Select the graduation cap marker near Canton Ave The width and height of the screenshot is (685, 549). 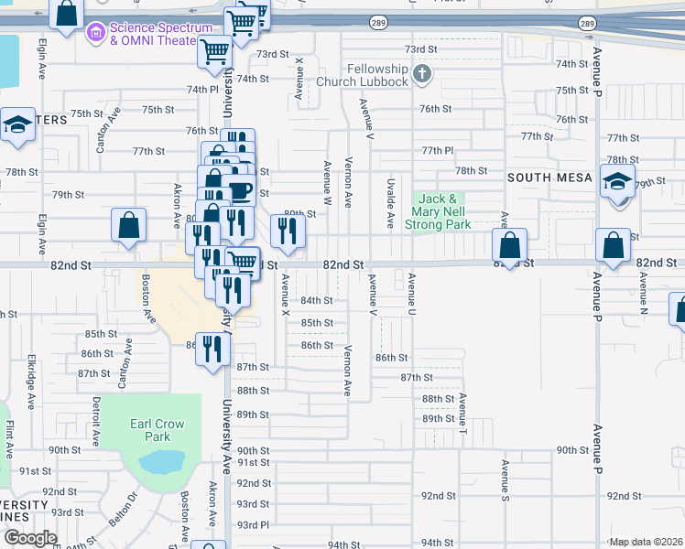pyautogui.click(x=18, y=125)
